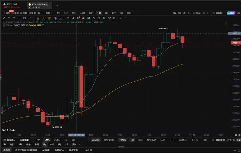Image resolution: width=241 pixels, height=153 pixels.
Task: Open the 委单区 tab
Action: click(7, 150)
